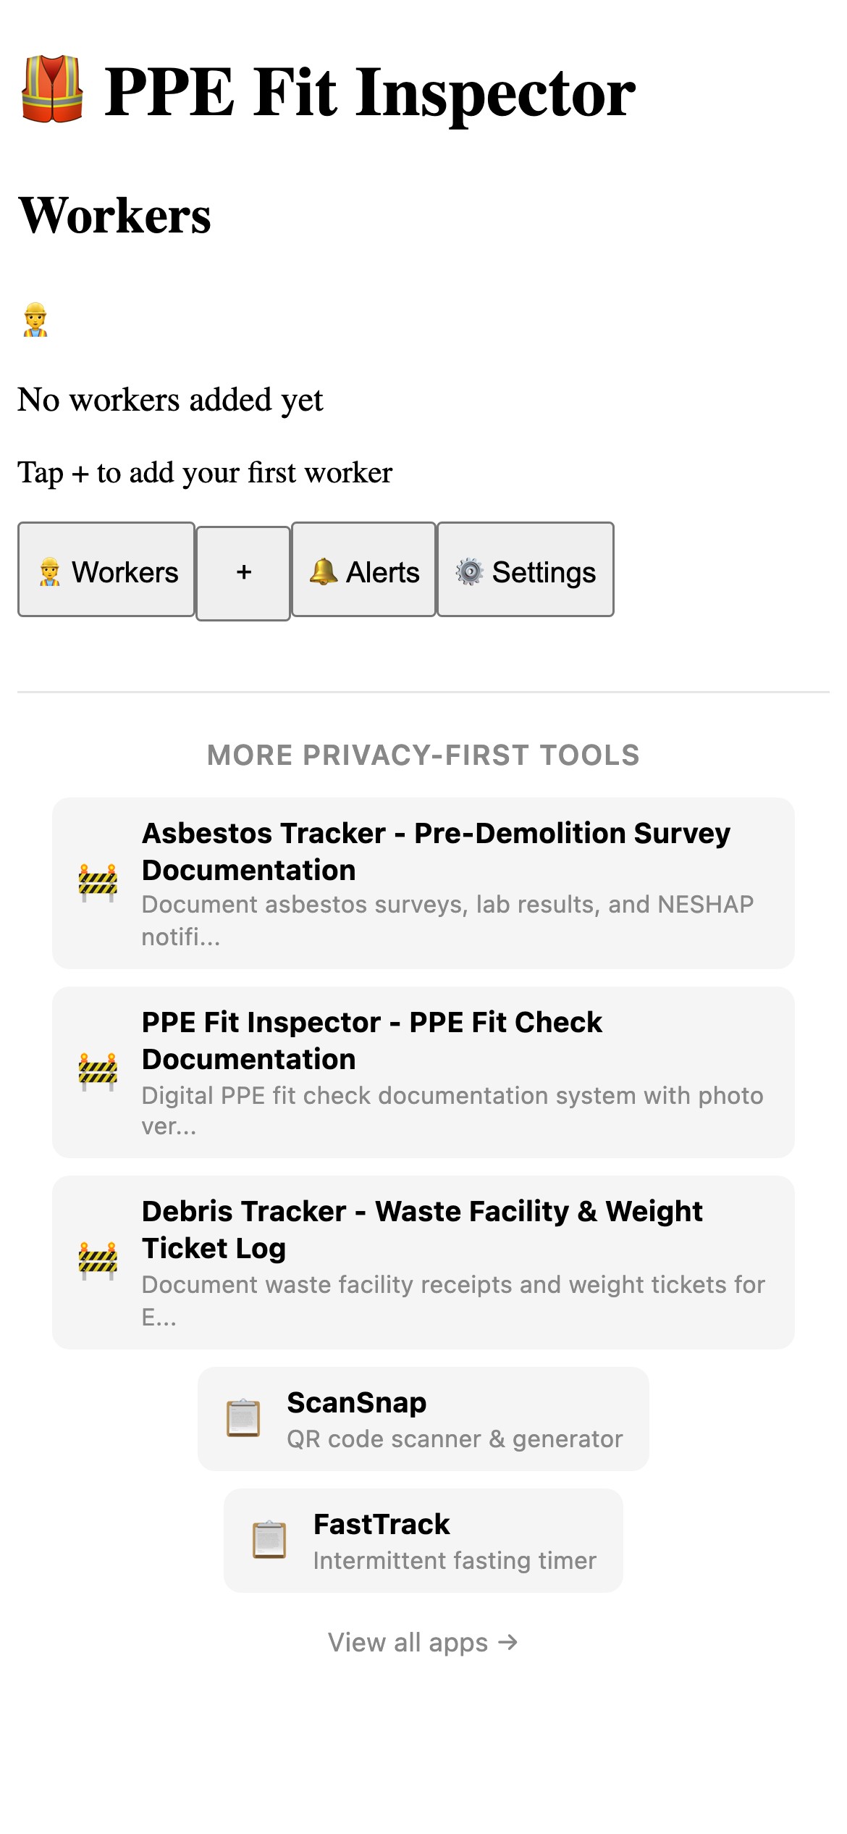847x1834 pixels.
Task: Tap the View all apps link
Action: point(423,1642)
